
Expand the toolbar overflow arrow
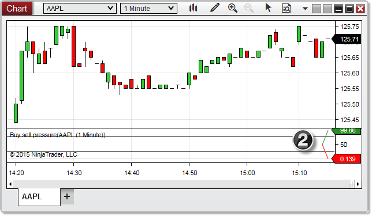[305, 9]
